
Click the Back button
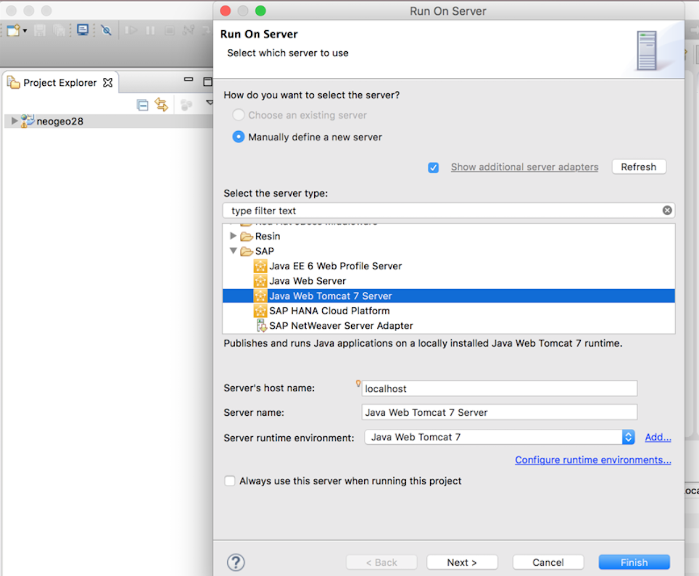click(381, 562)
